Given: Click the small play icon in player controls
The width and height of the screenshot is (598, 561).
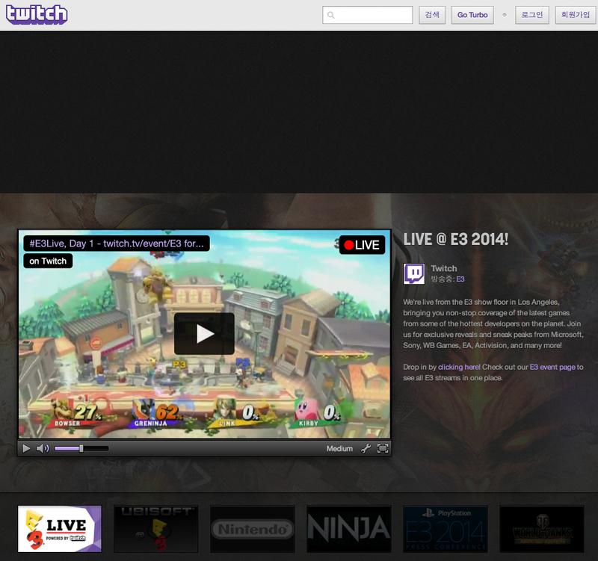Looking at the screenshot, I should [26, 448].
